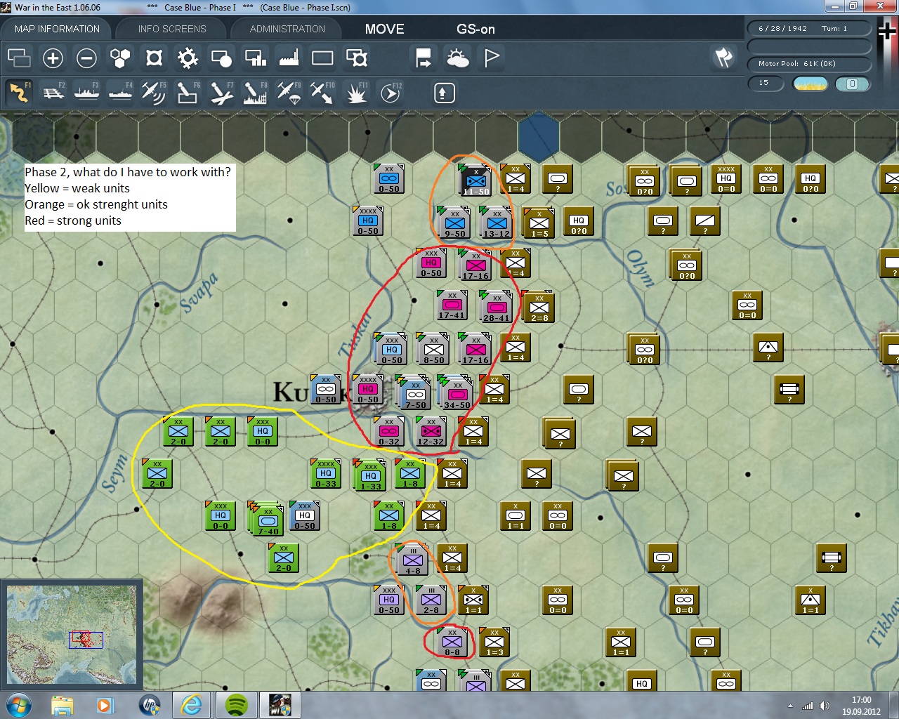
Task: Select the stacked unit labeled 7-40
Action: pyautogui.click(x=267, y=519)
